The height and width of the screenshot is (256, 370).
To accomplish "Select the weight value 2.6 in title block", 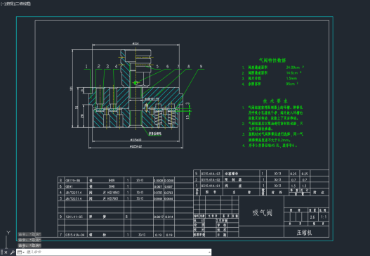I will (x=312, y=217).
